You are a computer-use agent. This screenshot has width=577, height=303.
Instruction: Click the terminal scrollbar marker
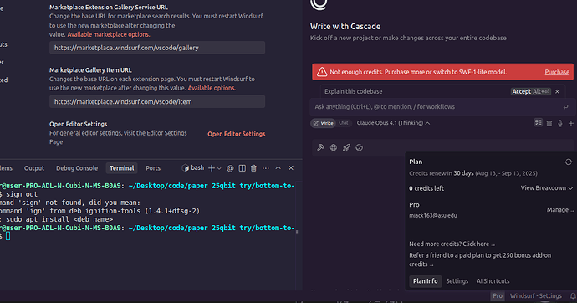[297, 232]
